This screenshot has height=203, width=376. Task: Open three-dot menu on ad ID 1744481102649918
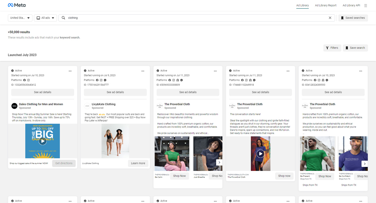coord(288,71)
